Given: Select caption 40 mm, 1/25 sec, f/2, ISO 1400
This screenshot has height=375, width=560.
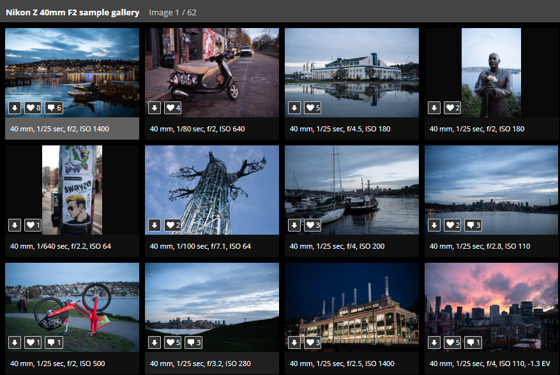Looking at the screenshot, I should (59, 129).
